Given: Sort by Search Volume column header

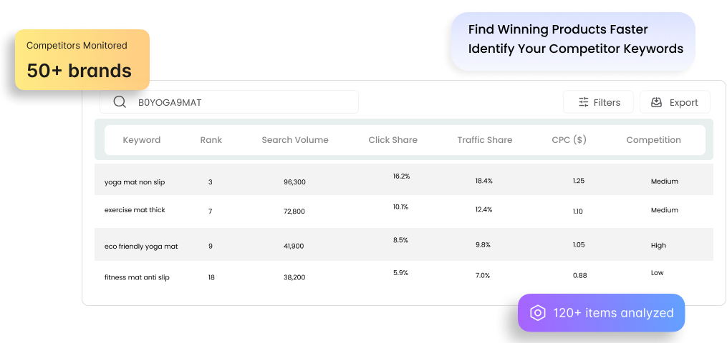Looking at the screenshot, I should tap(295, 140).
